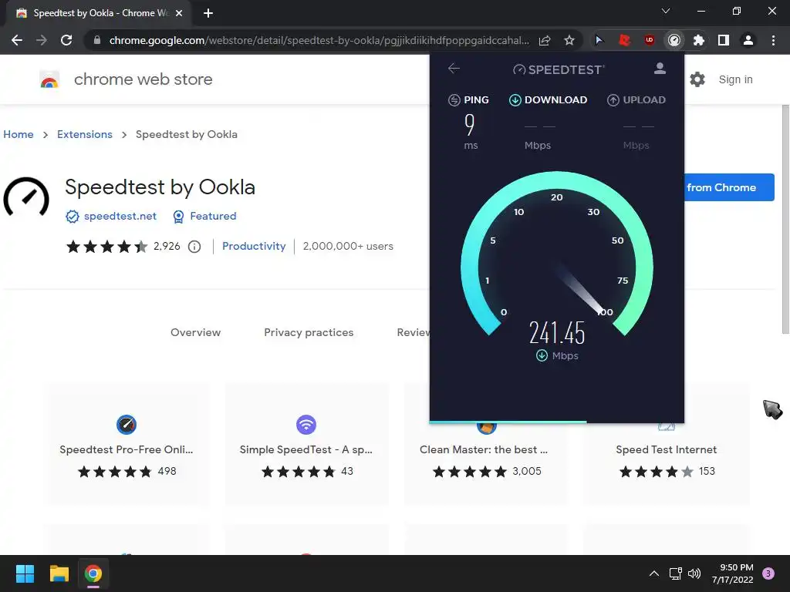
Task: Navigate back in browser history
Action: click(17, 40)
